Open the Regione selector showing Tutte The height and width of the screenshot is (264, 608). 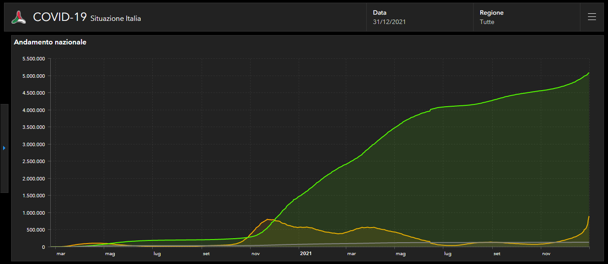tap(527, 17)
